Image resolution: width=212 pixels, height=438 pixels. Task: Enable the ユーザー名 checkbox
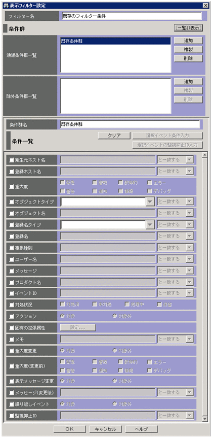(12, 259)
